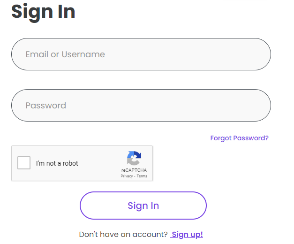Image resolution: width=294 pixels, height=244 pixels.
Task: Tick the reCAPTCHA verification checkbox
Action: point(24,163)
